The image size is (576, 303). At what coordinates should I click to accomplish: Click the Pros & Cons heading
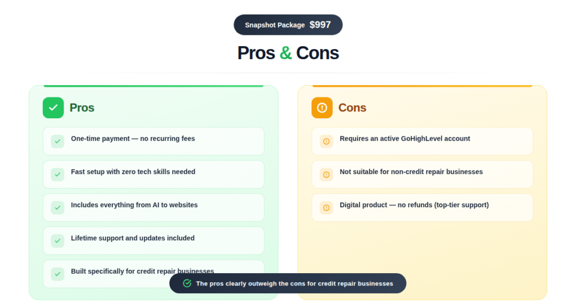click(288, 53)
